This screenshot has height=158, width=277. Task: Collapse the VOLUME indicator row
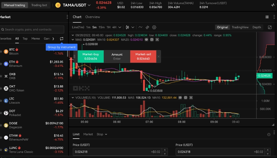click(x=72, y=97)
